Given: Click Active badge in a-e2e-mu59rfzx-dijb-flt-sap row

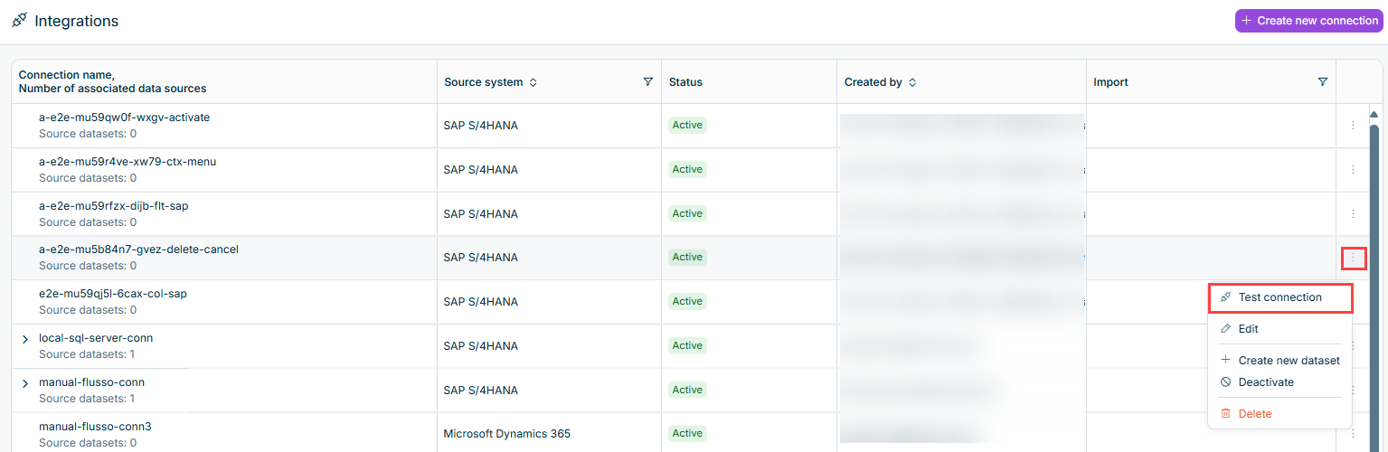Looking at the screenshot, I should point(687,213).
